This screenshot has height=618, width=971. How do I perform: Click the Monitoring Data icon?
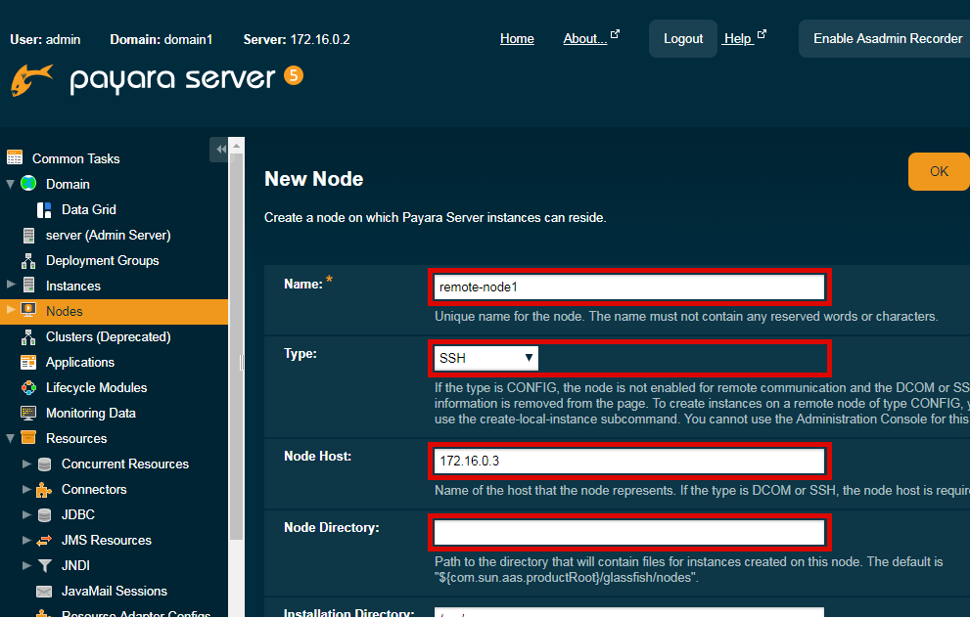pos(28,414)
